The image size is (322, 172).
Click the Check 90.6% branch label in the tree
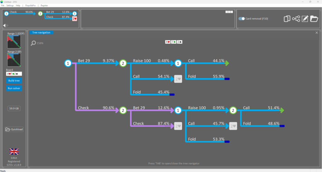pyautogui.click(x=96, y=108)
